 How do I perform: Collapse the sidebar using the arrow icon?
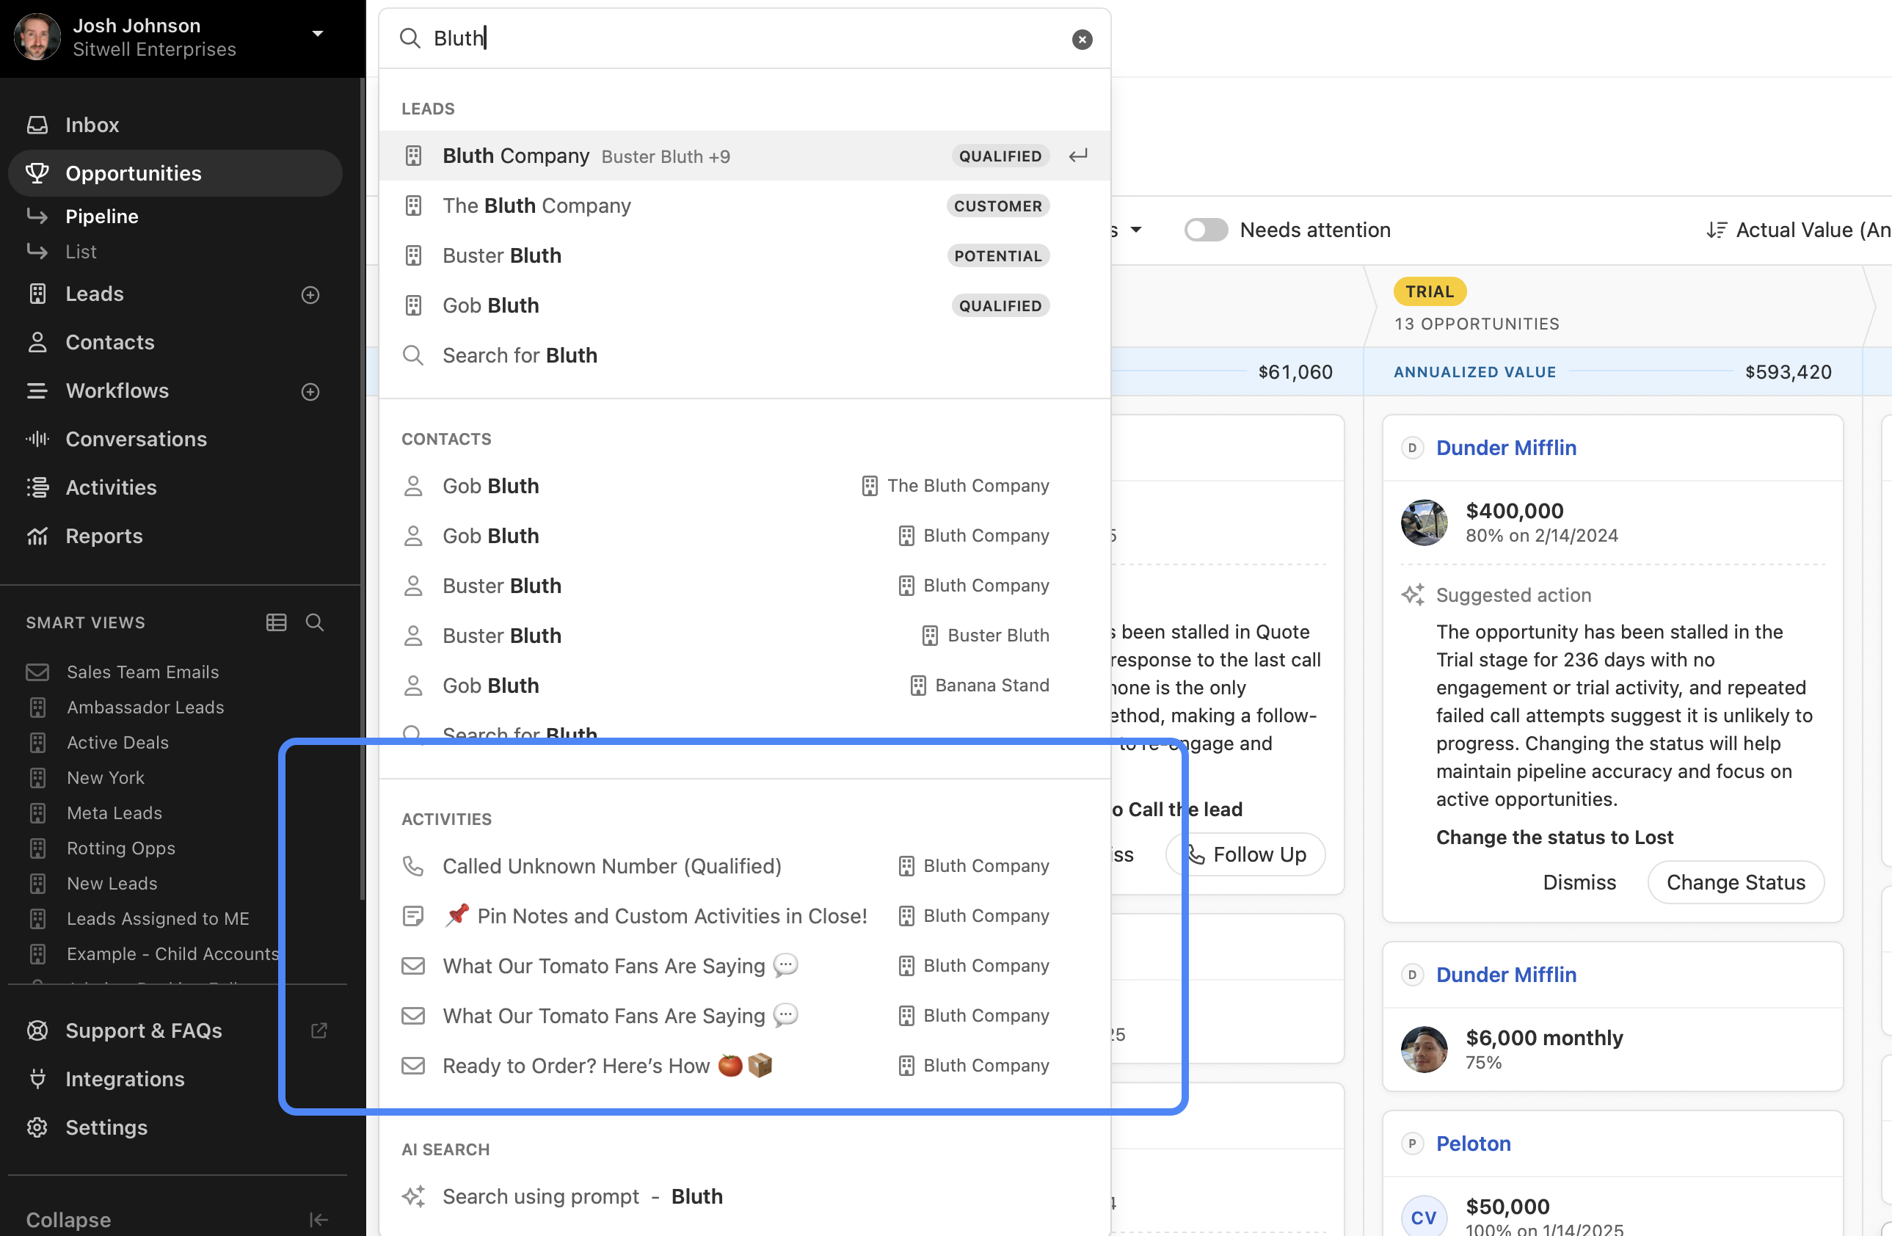pos(318,1219)
